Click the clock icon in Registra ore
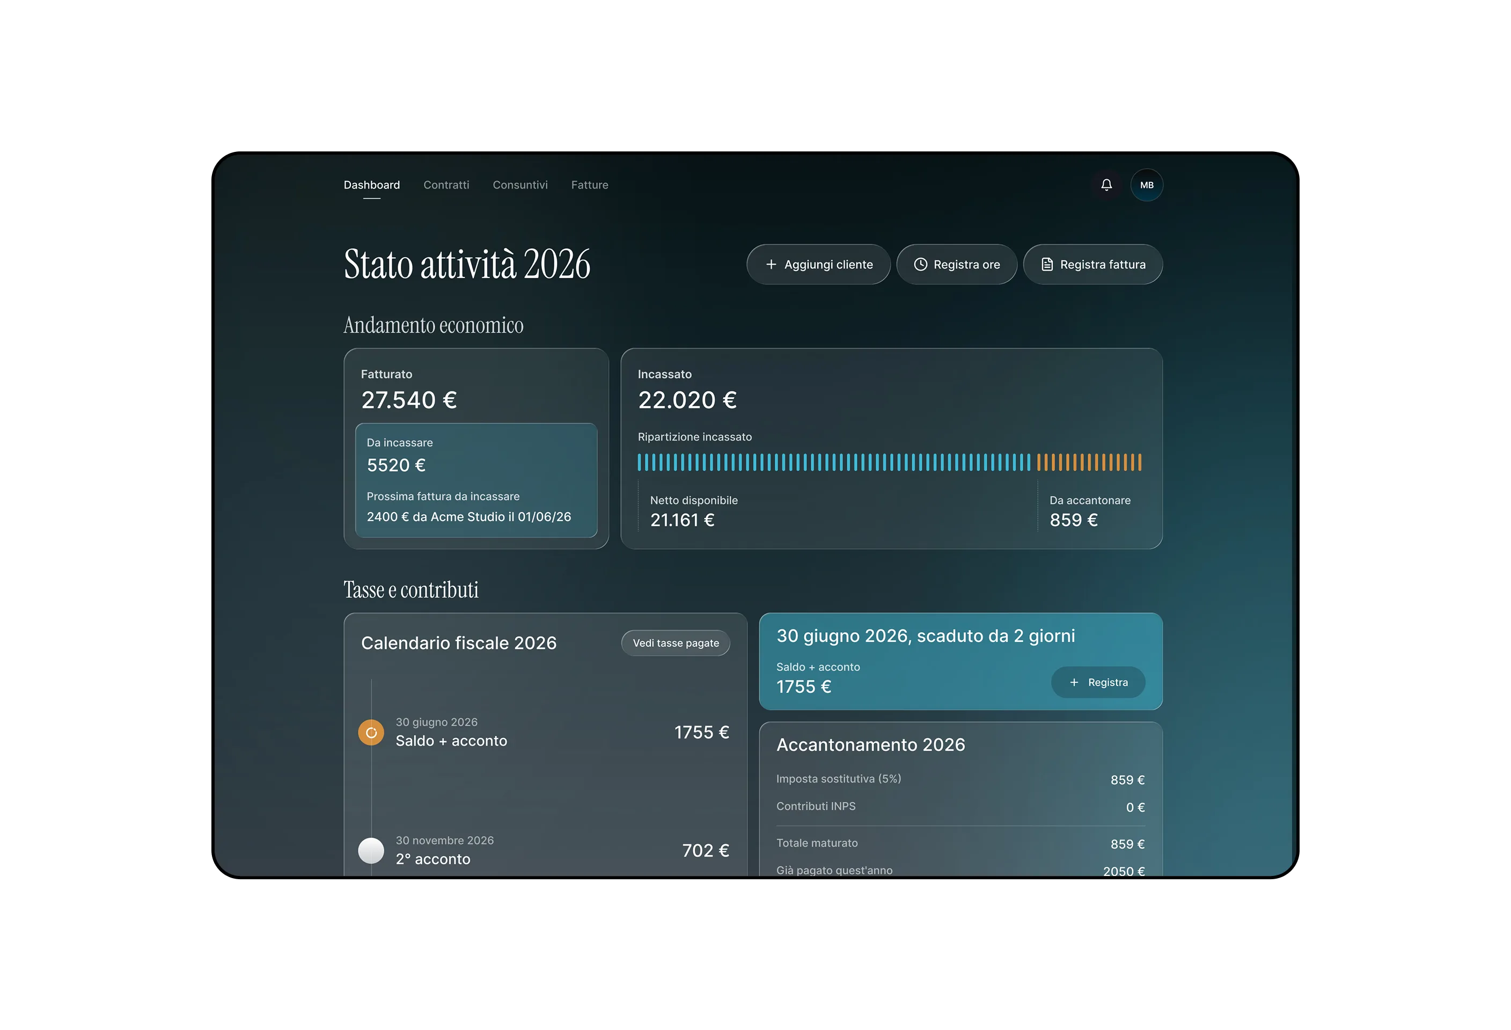 coord(921,265)
